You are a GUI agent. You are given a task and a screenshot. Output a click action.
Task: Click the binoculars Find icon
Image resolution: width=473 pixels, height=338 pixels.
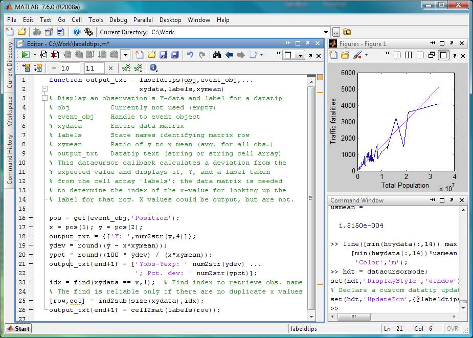pyautogui.click(x=217, y=55)
